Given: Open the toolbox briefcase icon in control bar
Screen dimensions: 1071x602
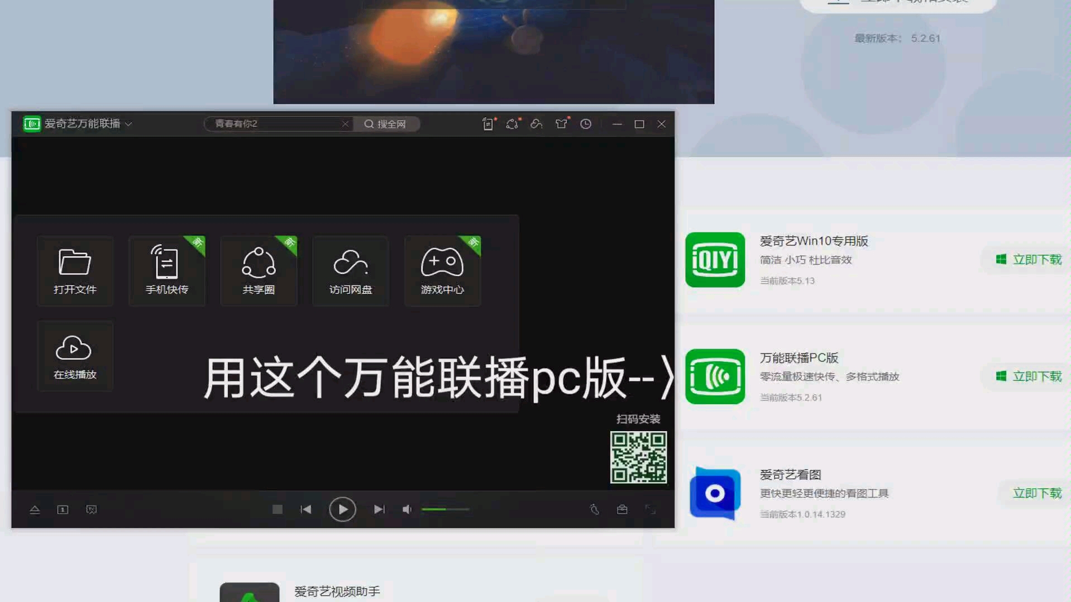Looking at the screenshot, I should [622, 509].
